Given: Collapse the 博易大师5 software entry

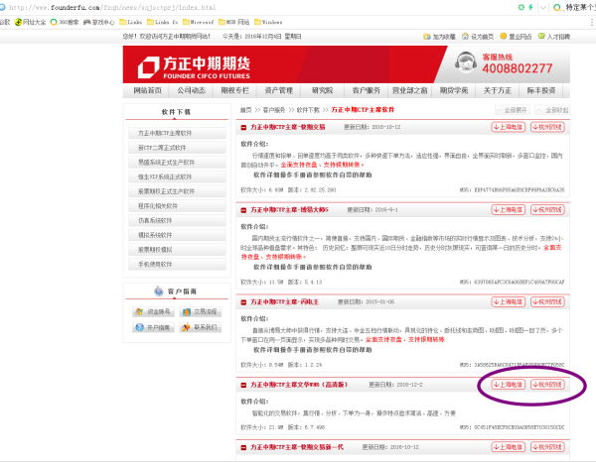Looking at the screenshot, I should point(244,210).
